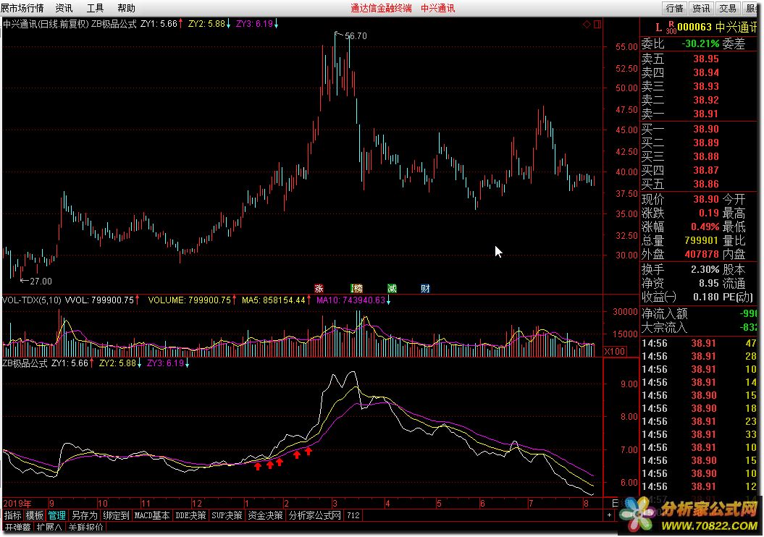Screen dimensions: 764x537
Task: Click the 外盘 value 407878
Action: [x=702, y=254]
